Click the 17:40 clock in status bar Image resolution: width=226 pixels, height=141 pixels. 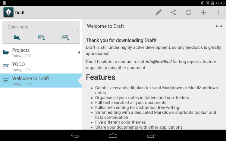pyautogui.click(x=220, y=3)
